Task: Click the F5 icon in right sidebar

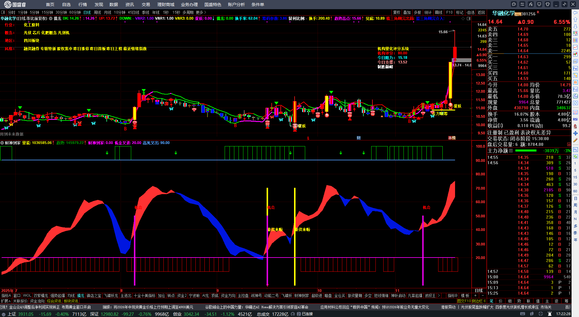Action: coord(575,149)
